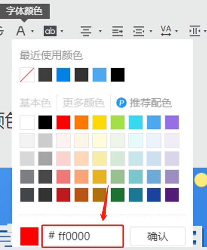This screenshot has height=250, width=207.
Task: Pick the bright purple swatch in top row
Action: click(x=172, y=122)
